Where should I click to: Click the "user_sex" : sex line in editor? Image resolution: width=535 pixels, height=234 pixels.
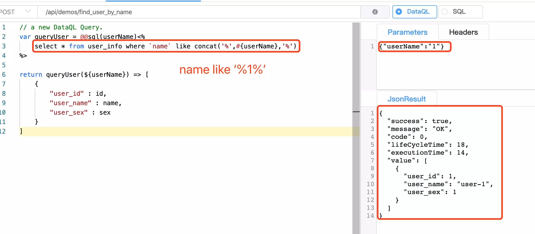[80, 113]
